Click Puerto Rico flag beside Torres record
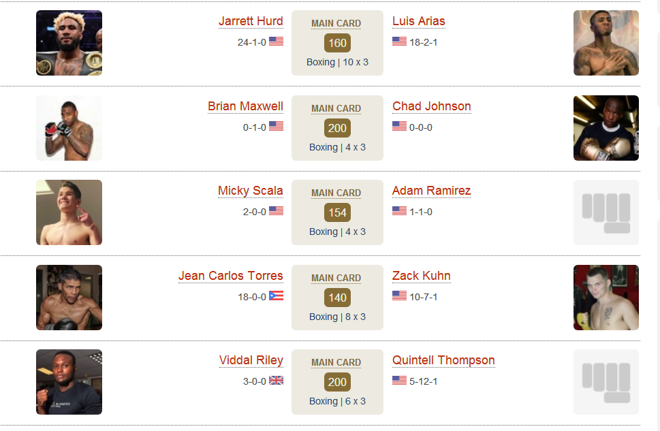 pyautogui.click(x=276, y=296)
